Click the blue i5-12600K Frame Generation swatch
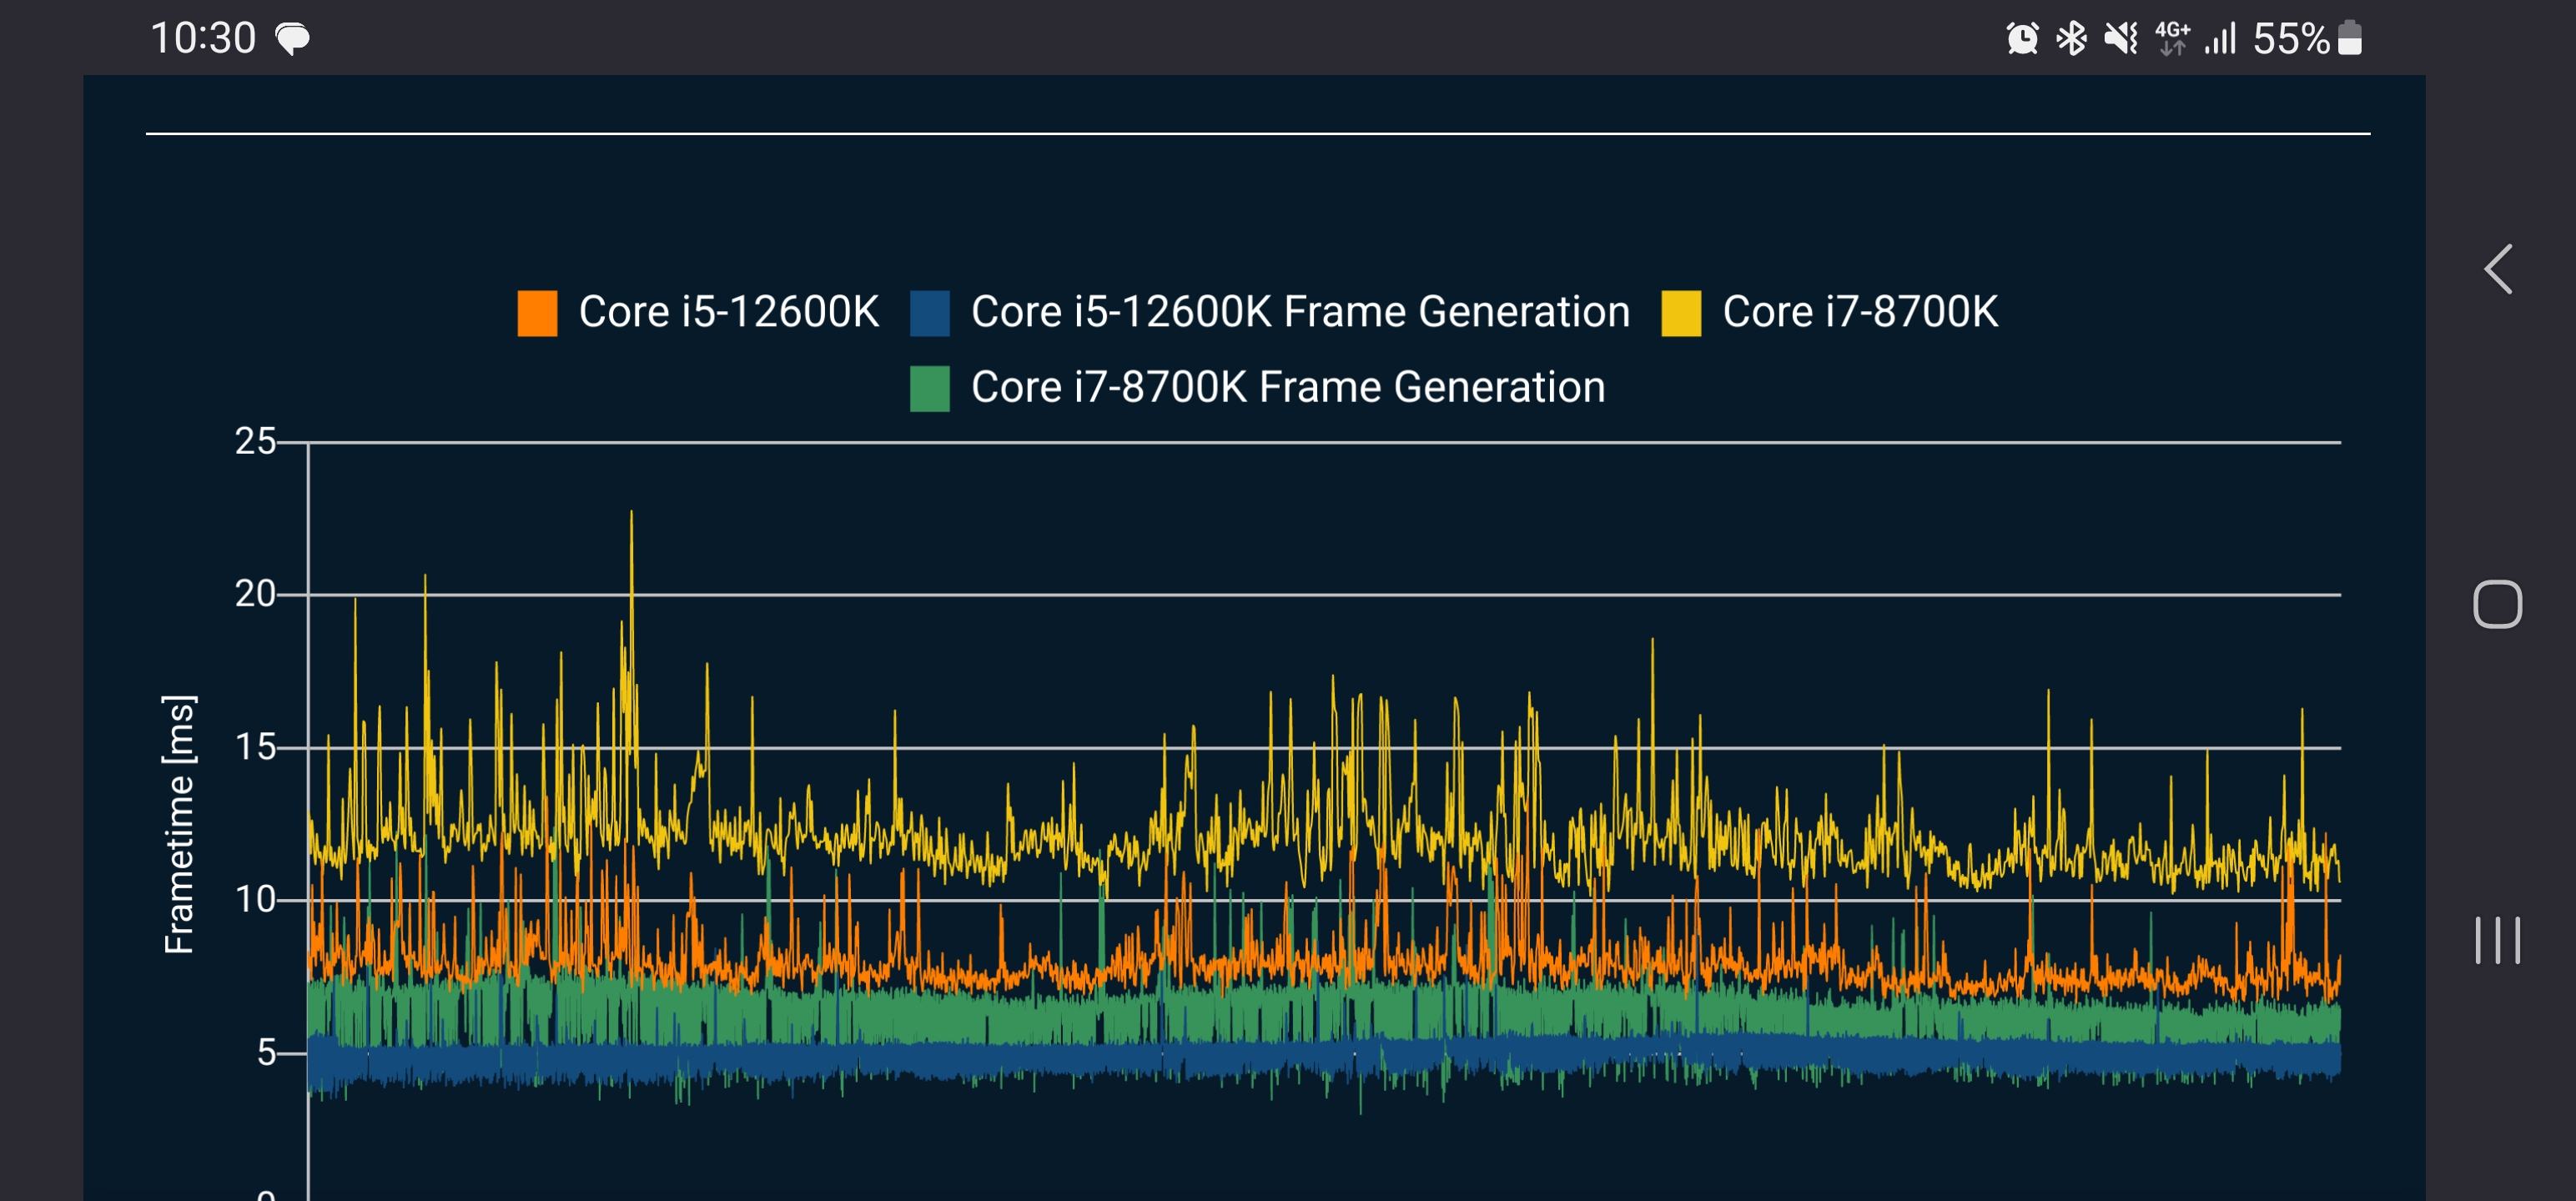This screenshot has width=2576, height=1201. [930, 313]
